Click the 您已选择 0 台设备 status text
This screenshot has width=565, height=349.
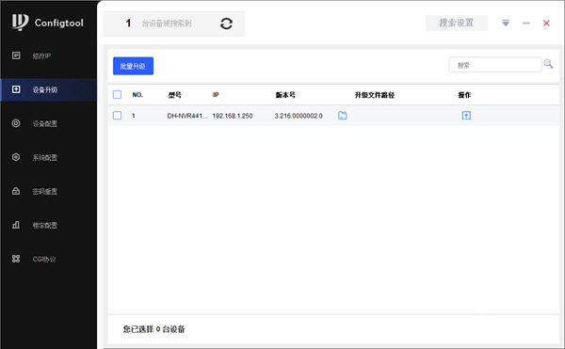153,329
